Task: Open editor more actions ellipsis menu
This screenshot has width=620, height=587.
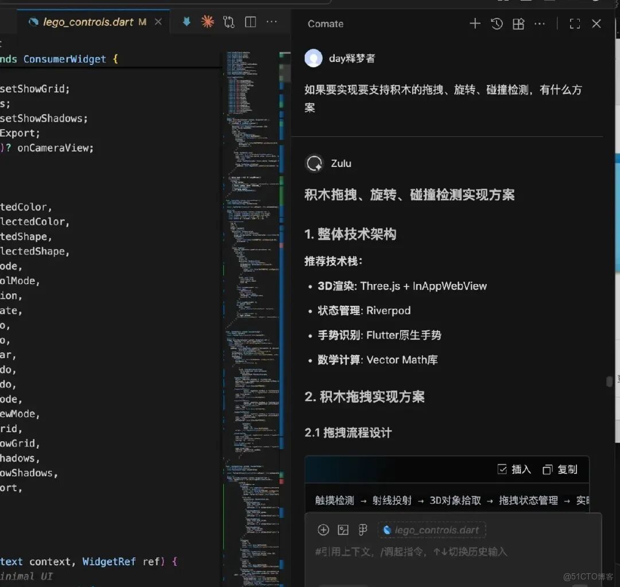Action: pos(272,21)
